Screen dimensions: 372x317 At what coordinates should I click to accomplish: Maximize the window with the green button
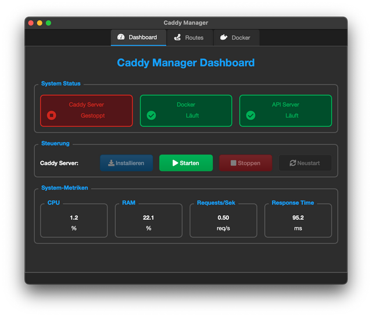(x=48, y=23)
